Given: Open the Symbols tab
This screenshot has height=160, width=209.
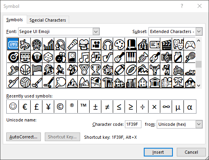Looking at the screenshot, I should click(15, 20).
